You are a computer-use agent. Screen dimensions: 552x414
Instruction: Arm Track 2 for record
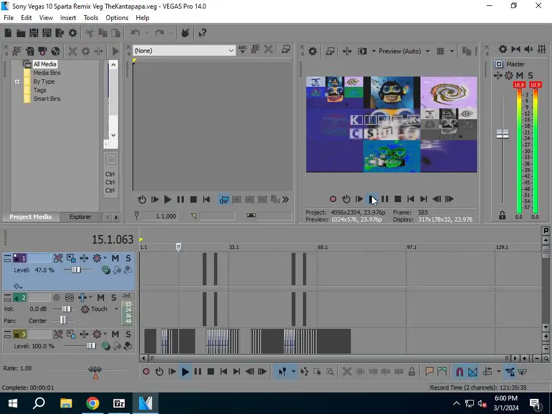coord(56,298)
